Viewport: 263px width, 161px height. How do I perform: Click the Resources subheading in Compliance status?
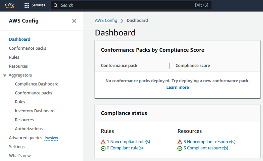[x=190, y=131]
